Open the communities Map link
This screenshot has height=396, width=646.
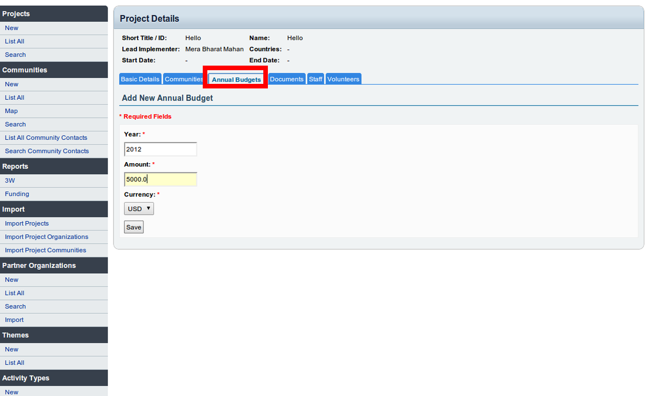click(11, 111)
